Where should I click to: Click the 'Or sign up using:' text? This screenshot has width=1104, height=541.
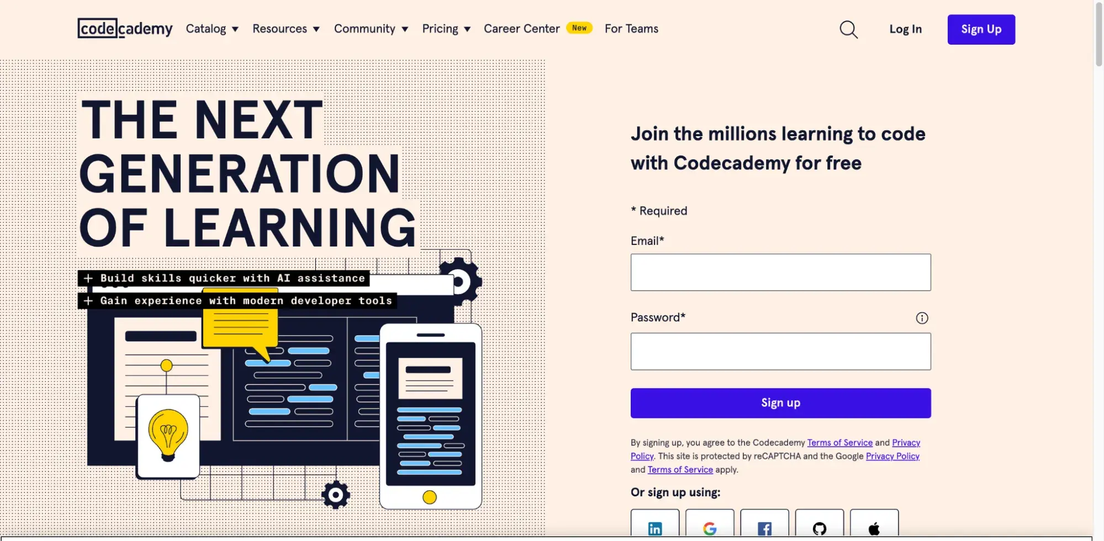[x=675, y=492]
